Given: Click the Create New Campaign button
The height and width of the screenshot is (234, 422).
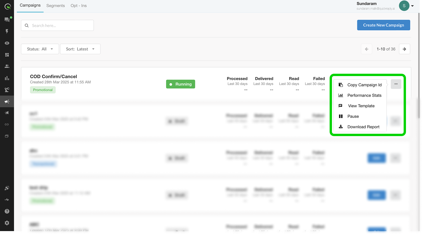Looking at the screenshot, I should pos(384,25).
